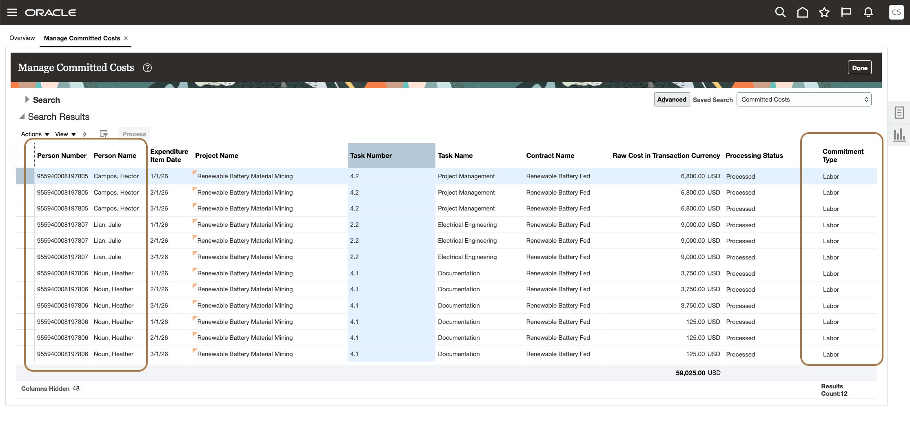
Task: Go to the Home icon
Action: pyautogui.click(x=802, y=12)
